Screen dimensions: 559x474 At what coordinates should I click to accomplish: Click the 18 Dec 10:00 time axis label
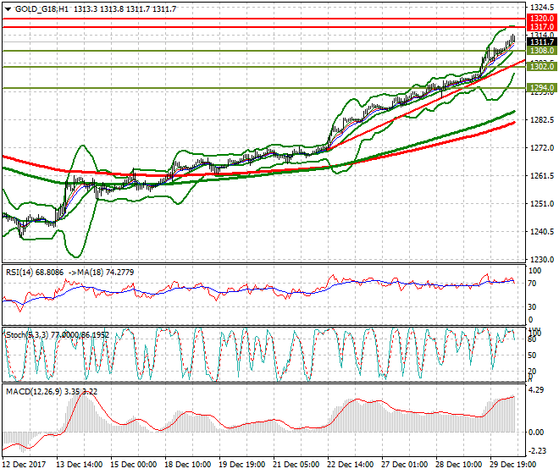pos(187,465)
